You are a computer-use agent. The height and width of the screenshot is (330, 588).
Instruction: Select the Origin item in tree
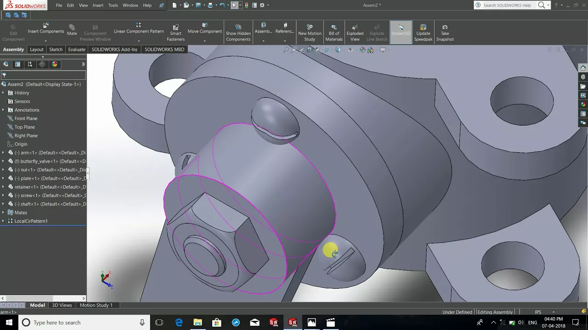tap(21, 144)
